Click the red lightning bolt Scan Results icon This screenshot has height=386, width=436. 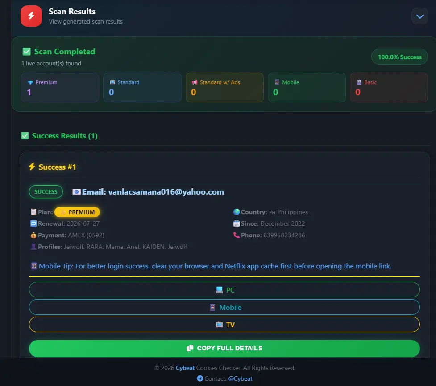[x=31, y=16]
